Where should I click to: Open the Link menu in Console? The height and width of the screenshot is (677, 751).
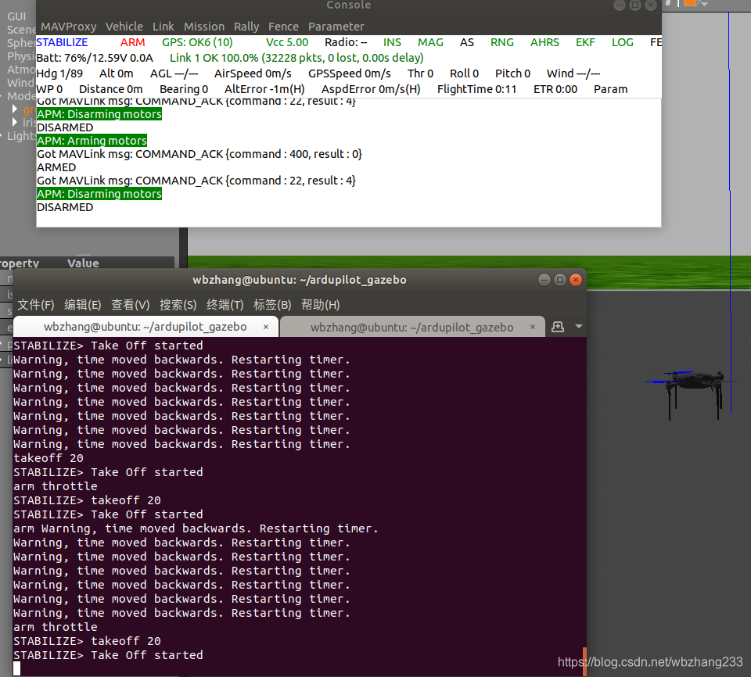pyautogui.click(x=163, y=27)
